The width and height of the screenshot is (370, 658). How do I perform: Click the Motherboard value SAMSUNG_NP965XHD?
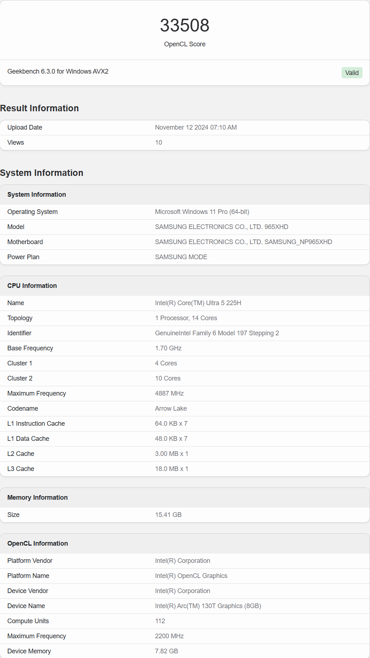pos(243,242)
